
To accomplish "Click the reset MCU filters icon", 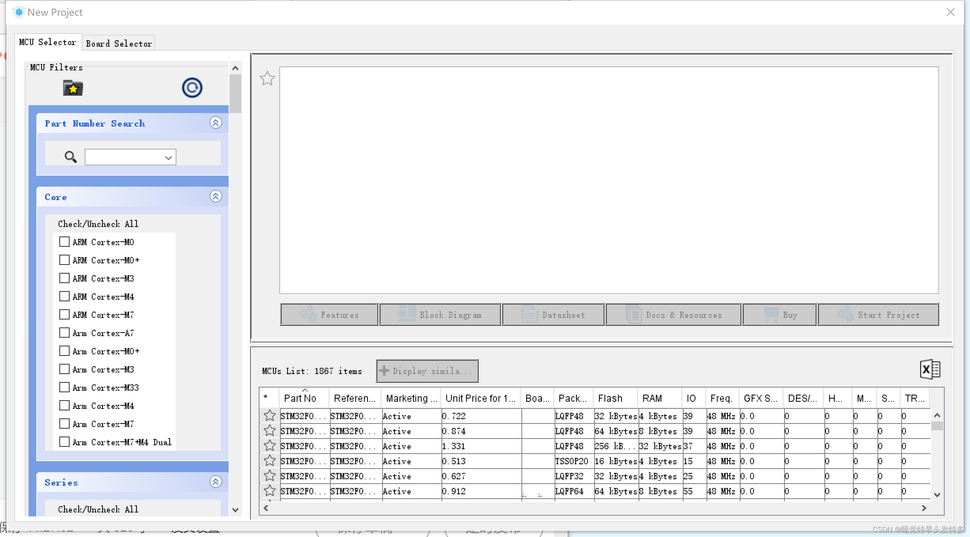I will click(192, 87).
